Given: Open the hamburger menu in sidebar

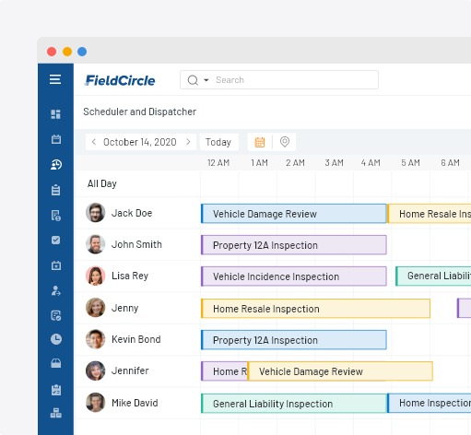Looking at the screenshot, I should coord(55,79).
